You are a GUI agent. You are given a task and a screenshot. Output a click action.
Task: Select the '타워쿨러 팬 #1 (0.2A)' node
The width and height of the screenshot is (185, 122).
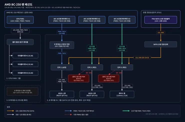pyautogui.click(x=25, y=56)
